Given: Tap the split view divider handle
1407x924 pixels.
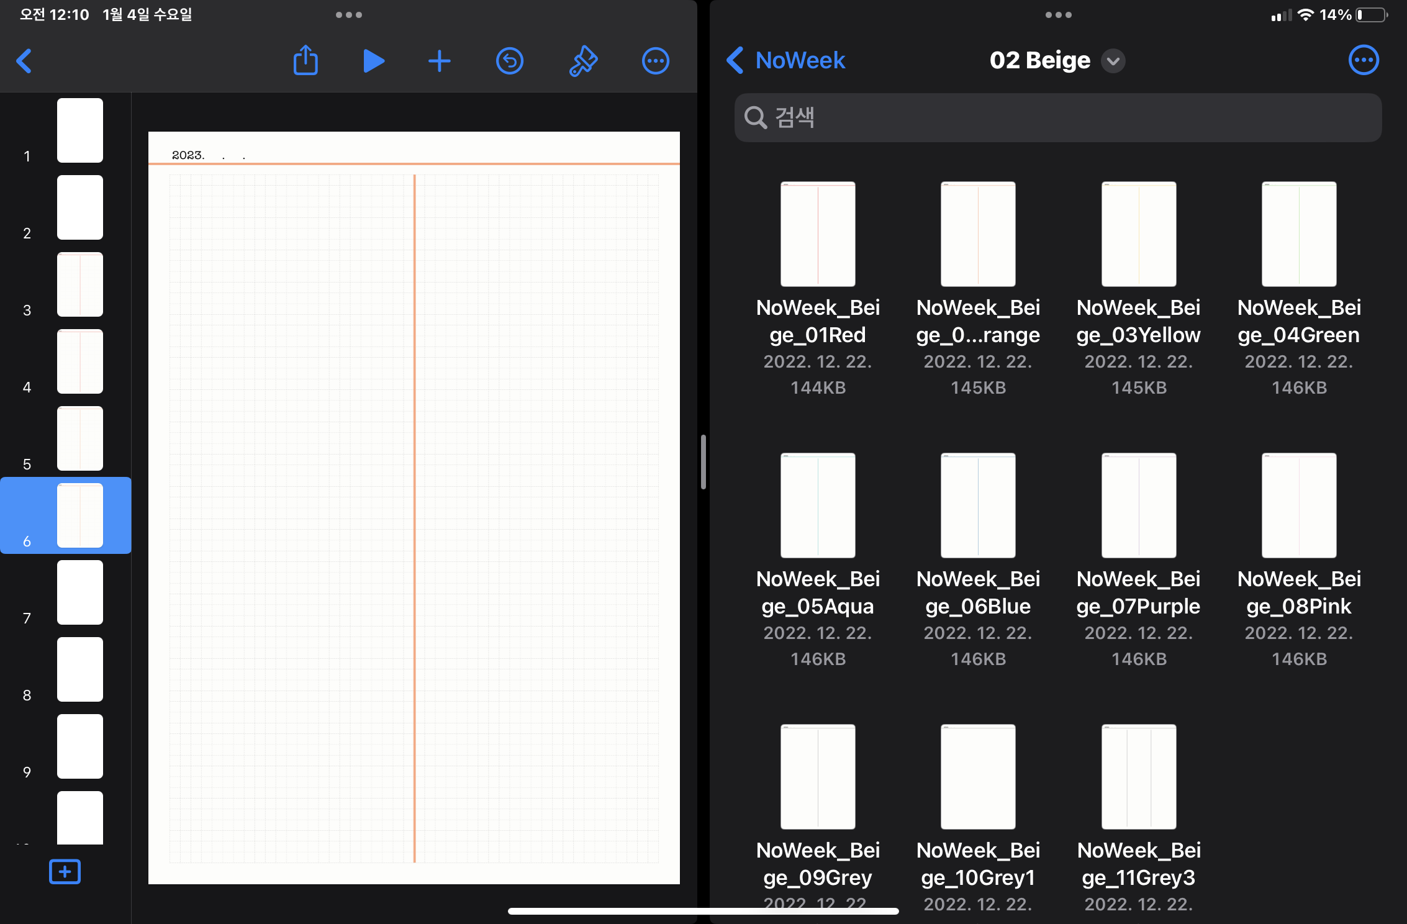Looking at the screenshot, I should click(703, 462).
